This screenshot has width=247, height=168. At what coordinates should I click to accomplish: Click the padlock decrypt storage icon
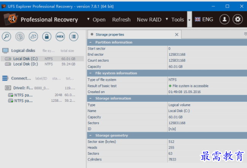pos(47,37)
